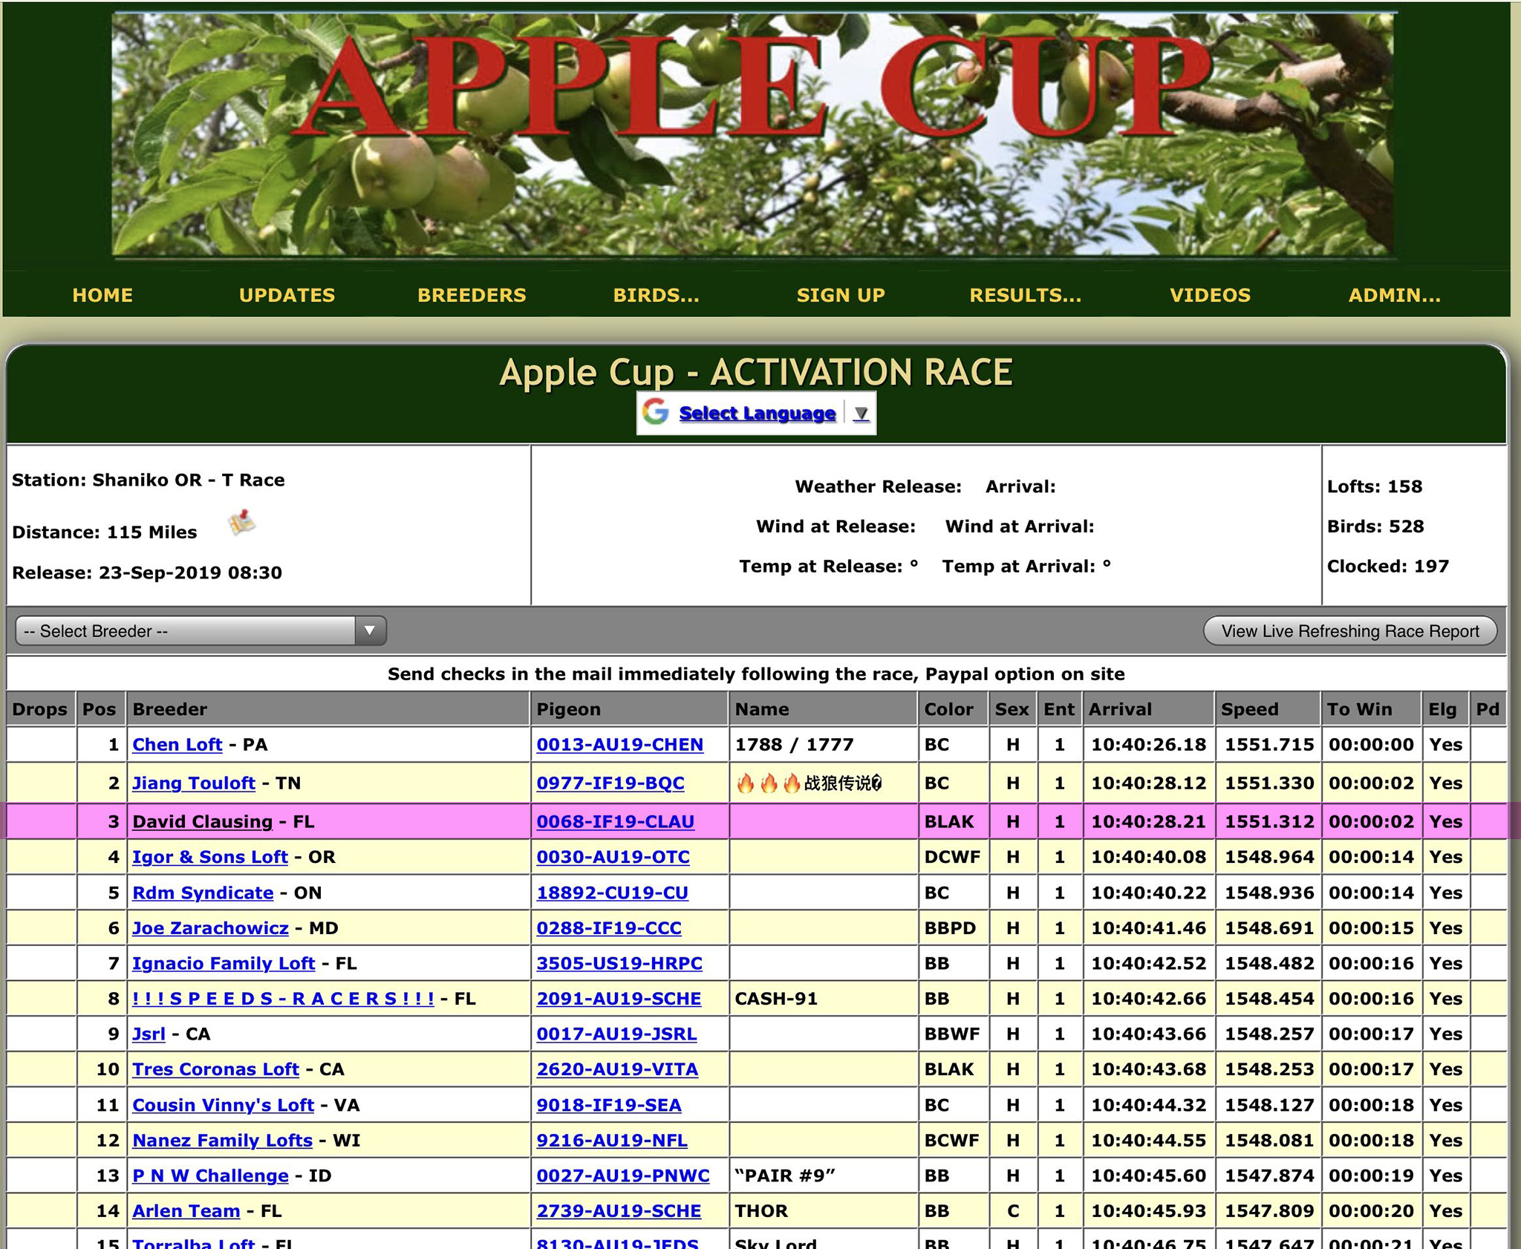
Task: Open the ADMIN... dropdown menu
Action: pyautogui.click(x=1394, y=295)
